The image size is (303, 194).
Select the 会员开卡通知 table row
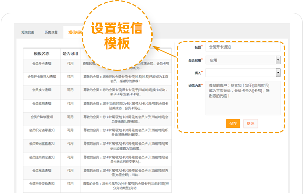[97, 66]
